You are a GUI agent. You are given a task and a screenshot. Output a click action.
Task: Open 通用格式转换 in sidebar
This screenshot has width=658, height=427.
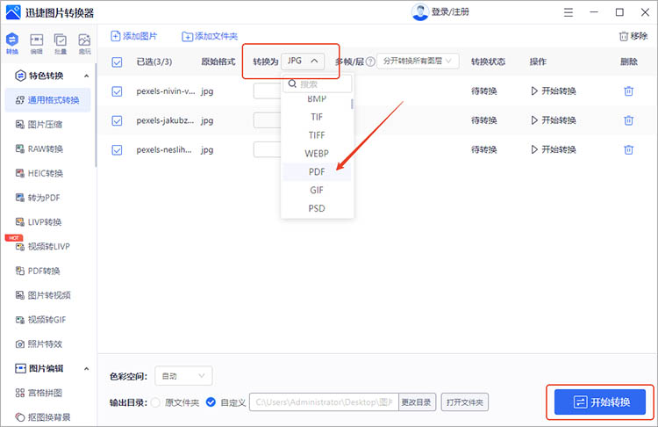[47, 100]
